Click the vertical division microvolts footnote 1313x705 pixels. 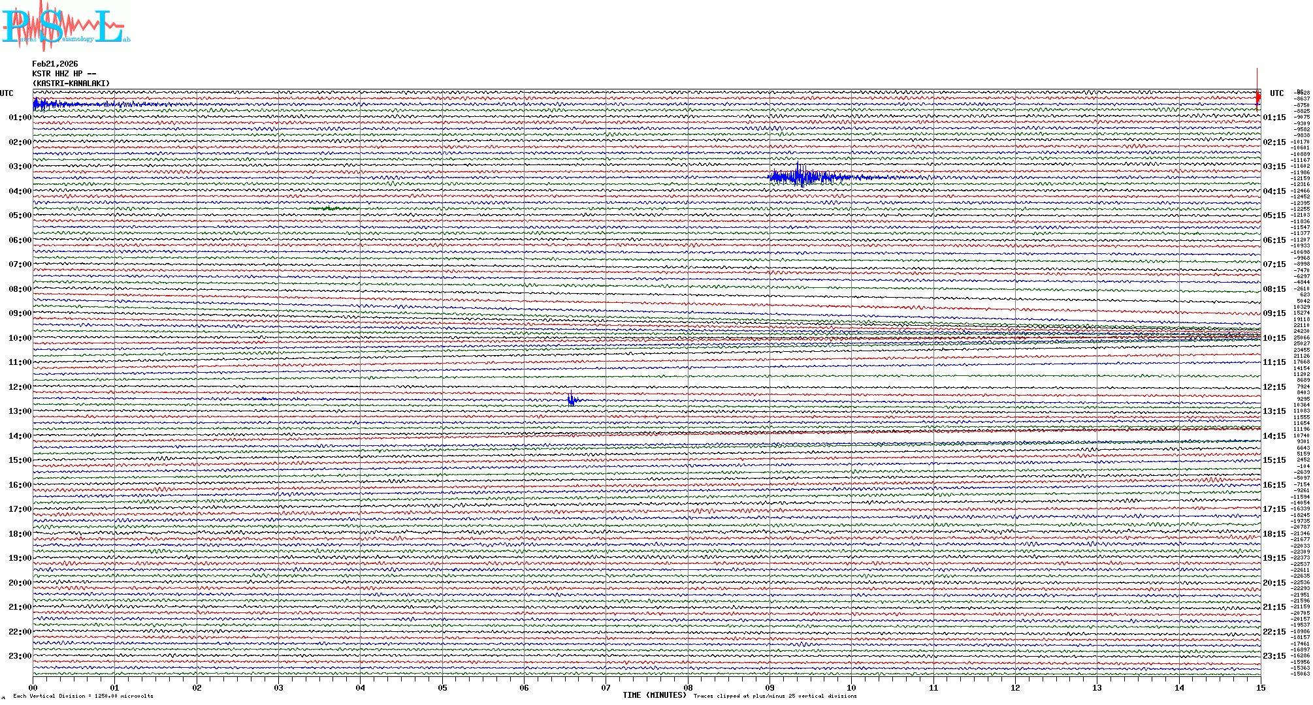click(83, 696)
